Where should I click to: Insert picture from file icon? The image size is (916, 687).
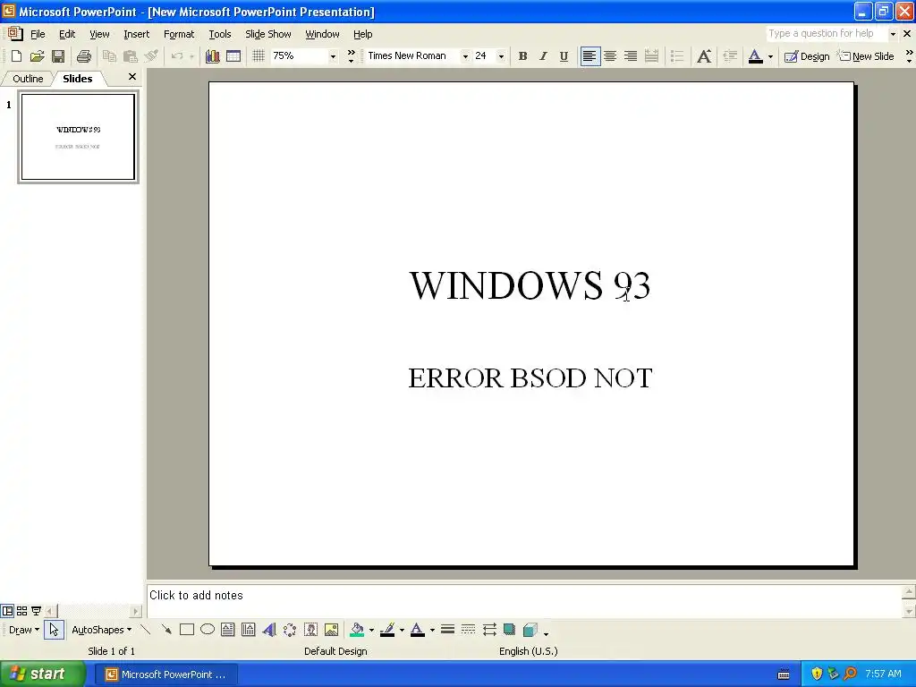[331, 630]
